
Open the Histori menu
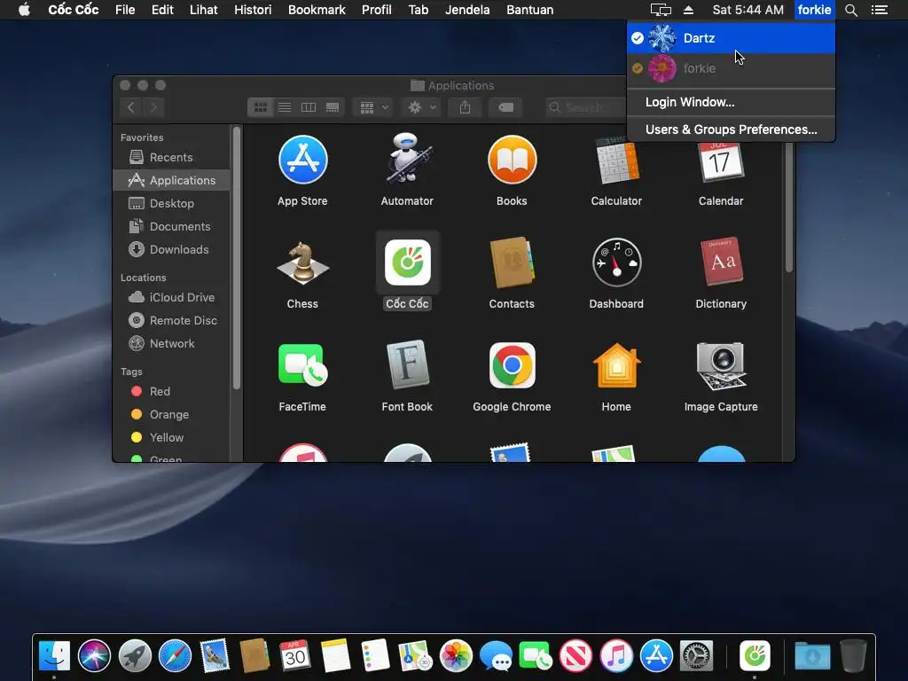(x=253, y=10)
